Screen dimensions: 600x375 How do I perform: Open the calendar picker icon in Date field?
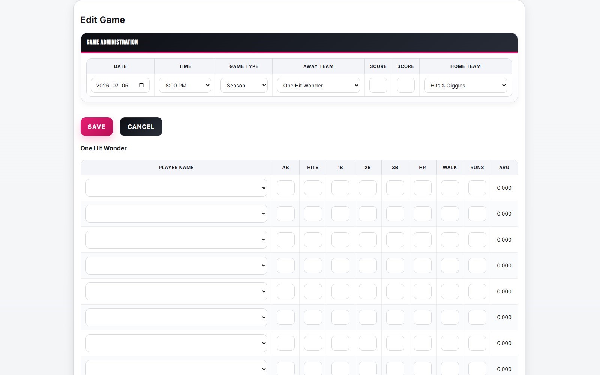click(x=141, y=85)
